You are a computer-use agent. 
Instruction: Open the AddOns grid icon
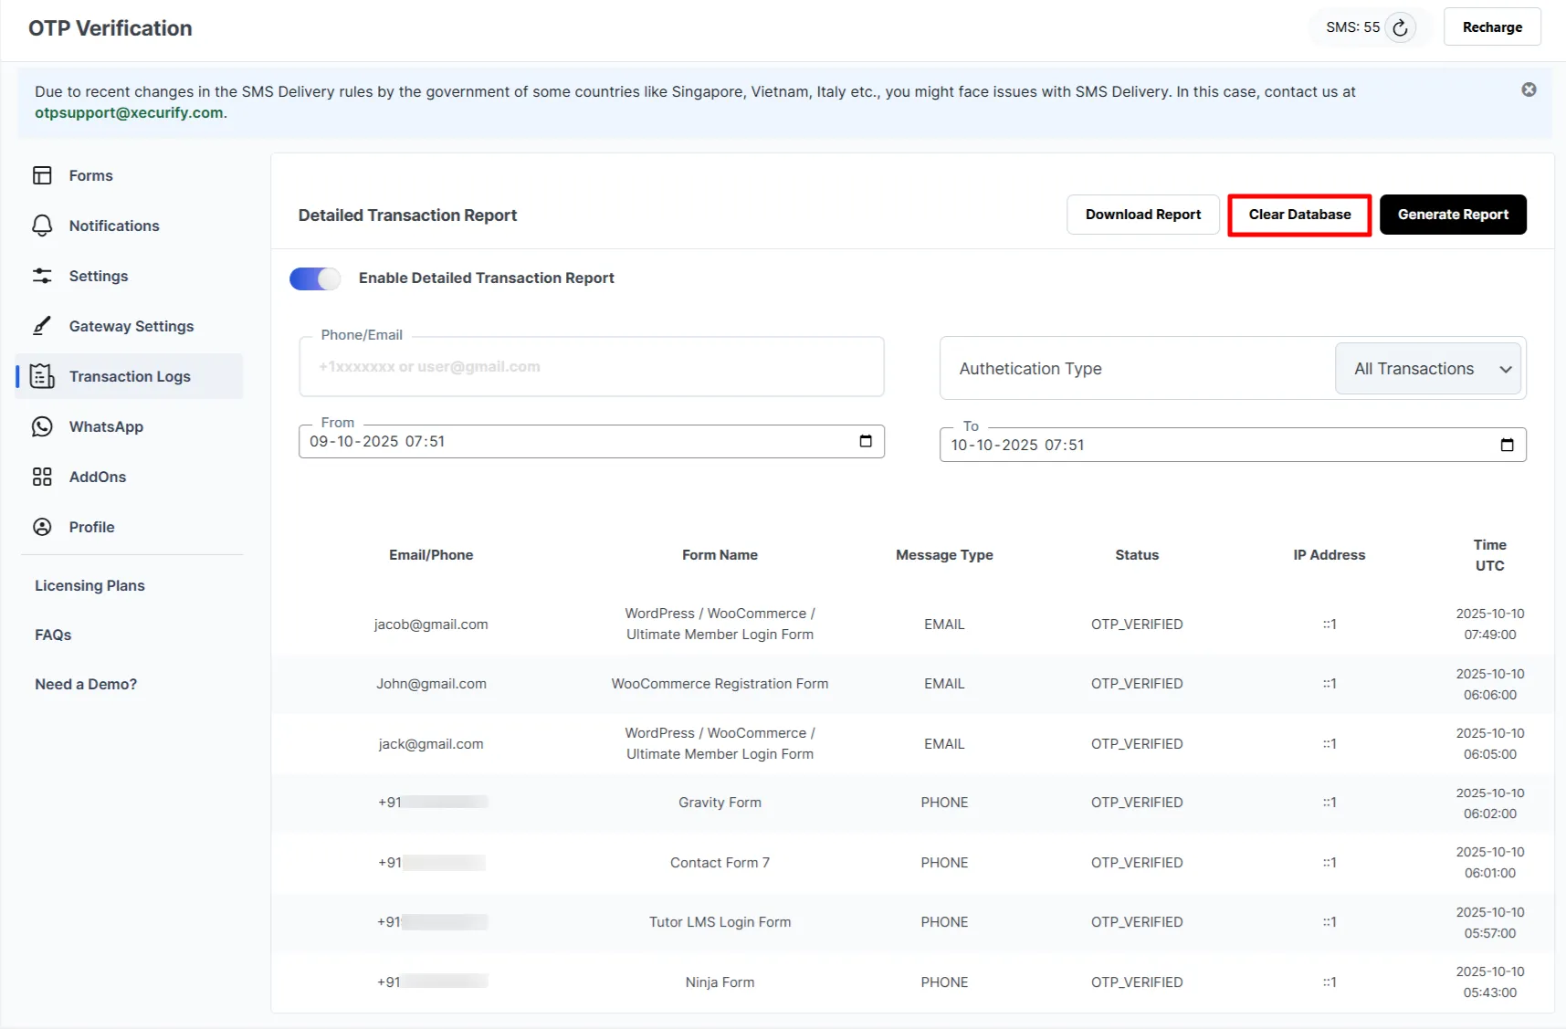[42, 477]
